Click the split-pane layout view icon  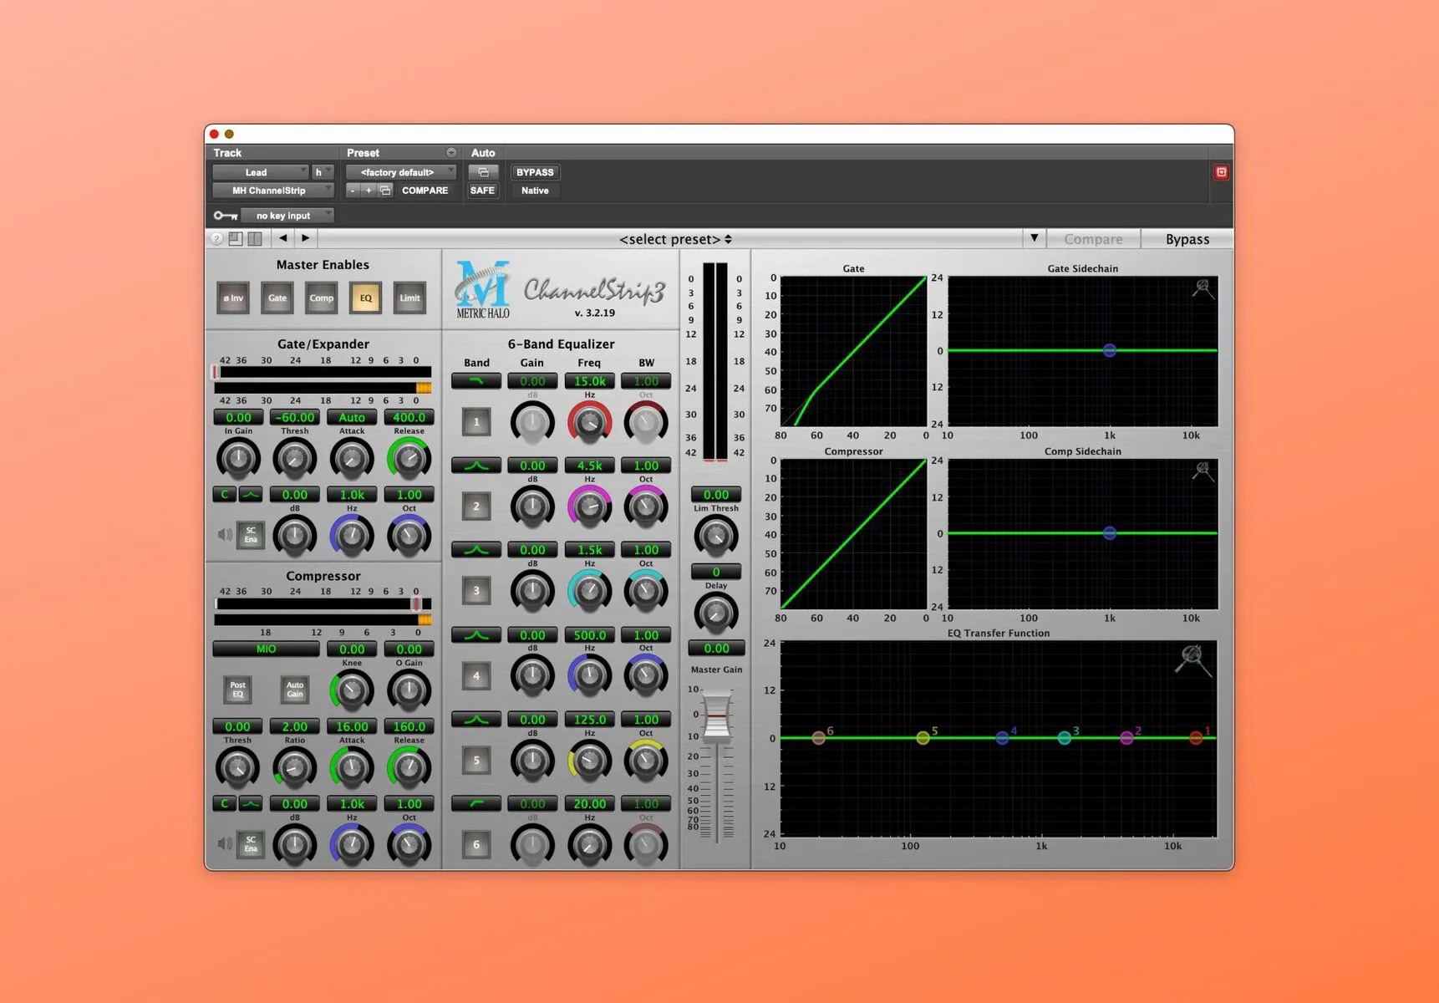click(255, 239)
